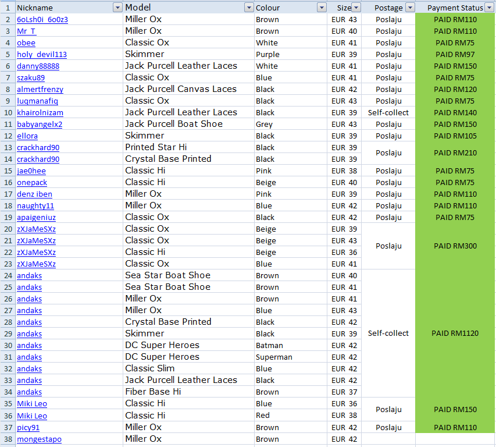Open the Size column filter dropdown
Viewport: 496px width, 447px height.
(356, 8)
